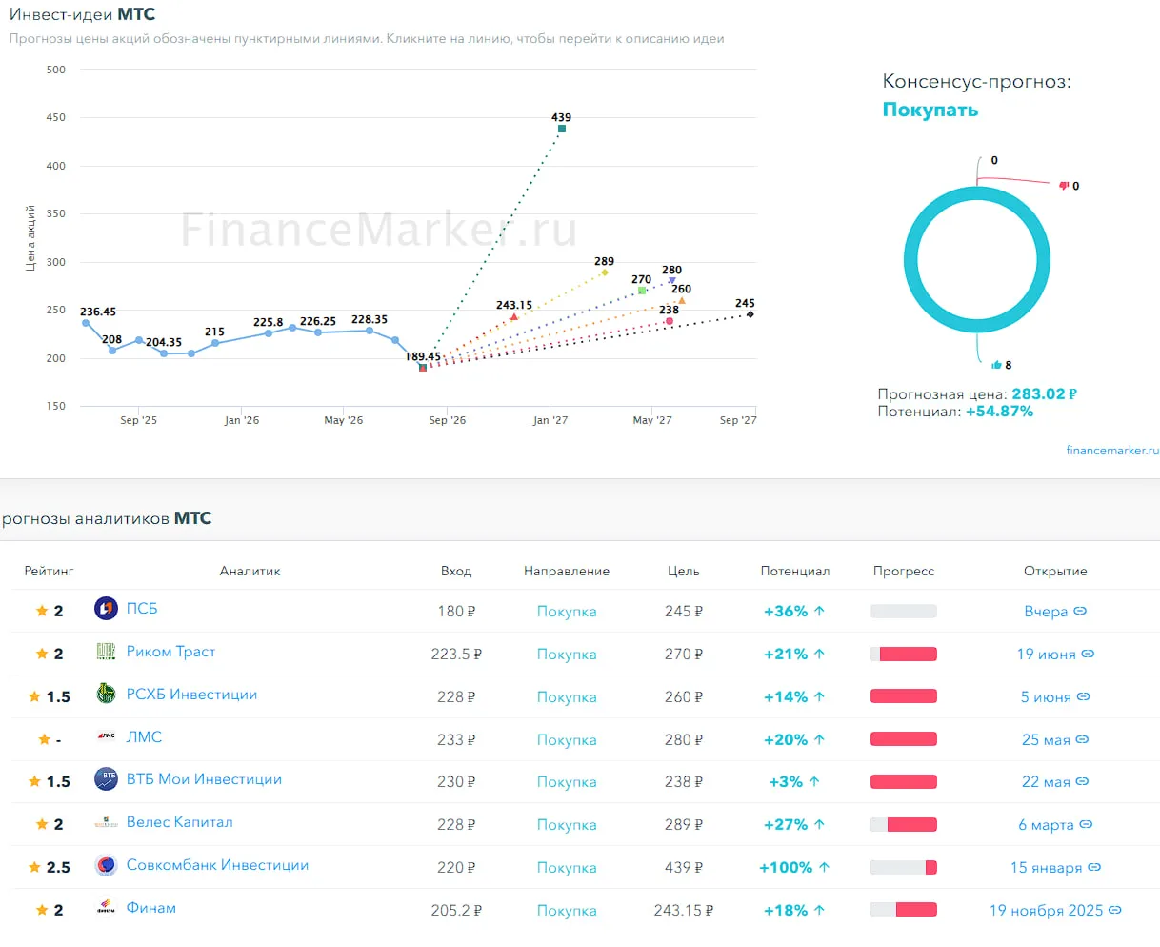The width and height of the screenshot is (1160, 947).
Task: Open the Финам analyst link
Action: click(x=151, y=908)
